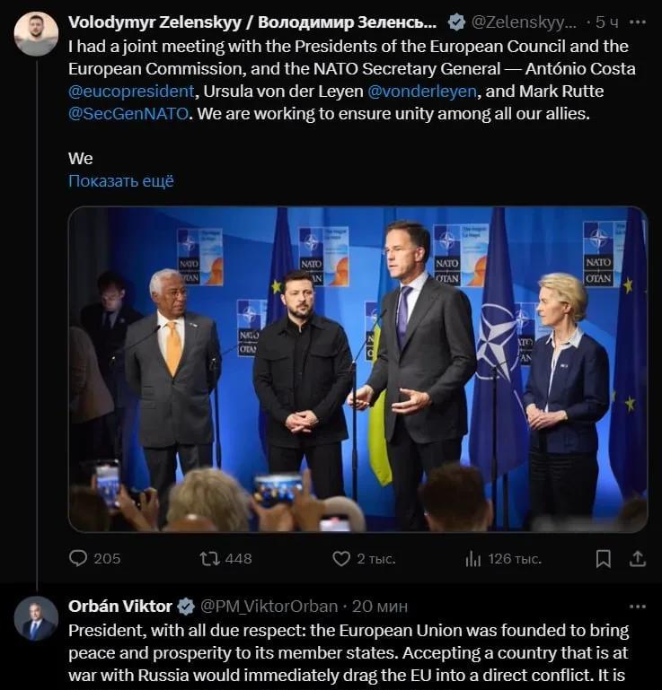The height and width of the screenshot is (690, 662).
Task: Click the verified badge beside Orbán Viktor
Action: pyautogui.click(x=186, y=607)
